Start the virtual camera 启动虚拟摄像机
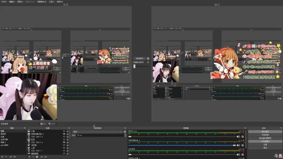 point(265,138)
